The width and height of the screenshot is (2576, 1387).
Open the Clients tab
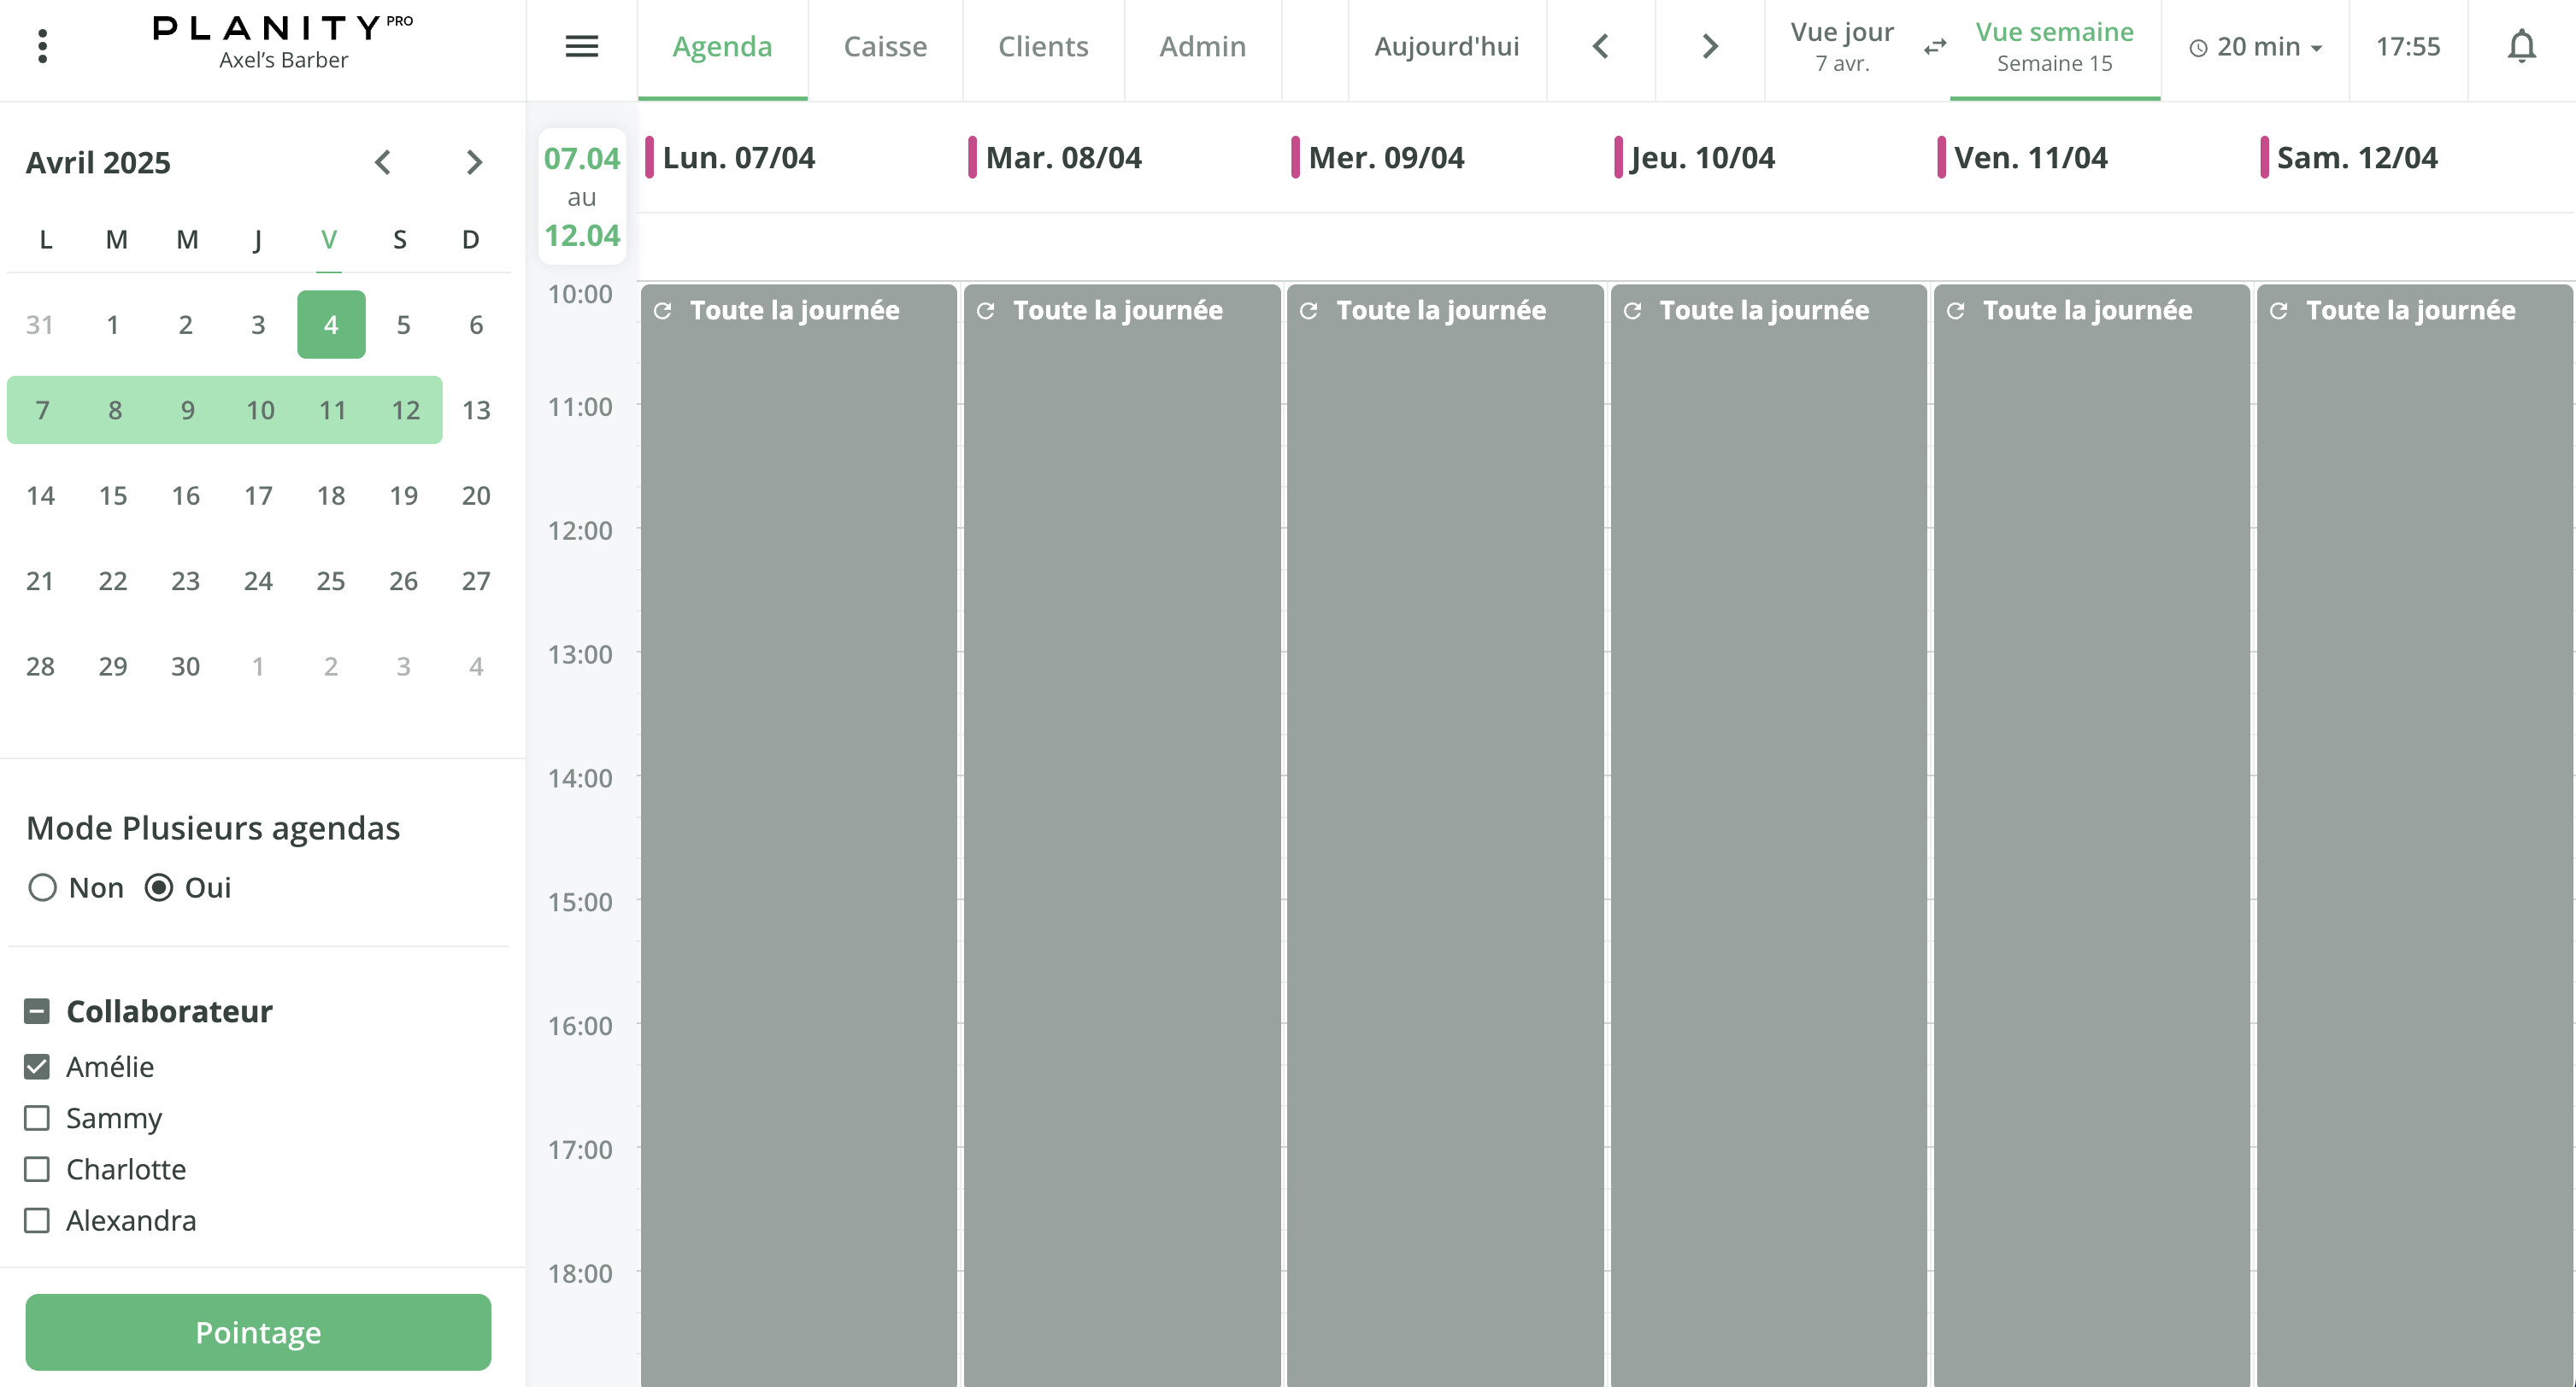tap(1043, 46)
